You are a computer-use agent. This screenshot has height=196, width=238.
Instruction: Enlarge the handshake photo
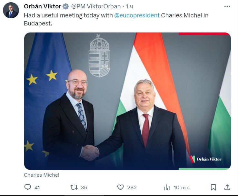(x=127, y=101)
